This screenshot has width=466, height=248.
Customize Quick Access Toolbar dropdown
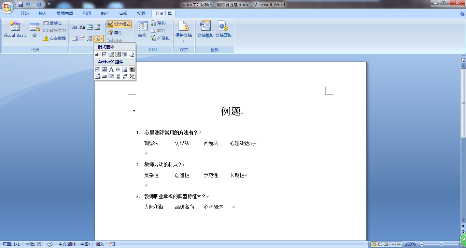[x=49, y=4]
